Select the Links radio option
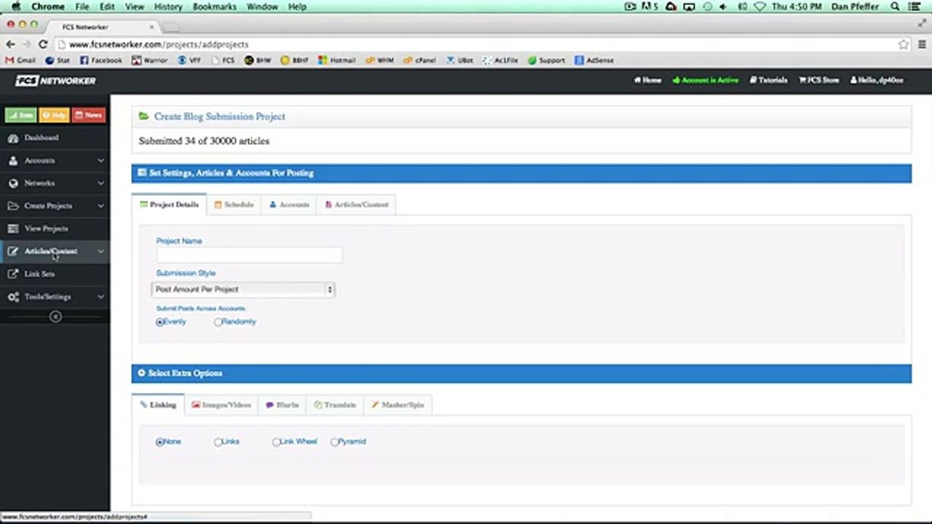The image size is (932, 524). pyautogui.click(x=218, y=442)
